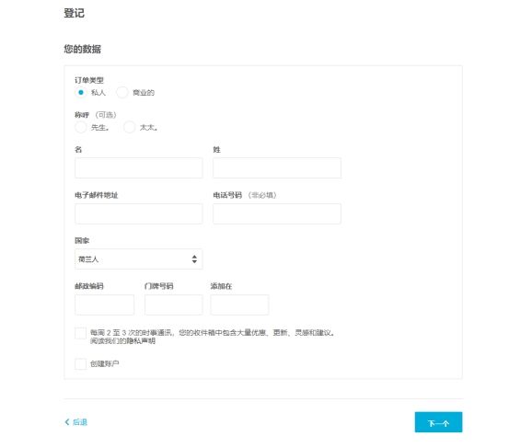Focus the 电子邮件地址 input box

pos(139,213)
